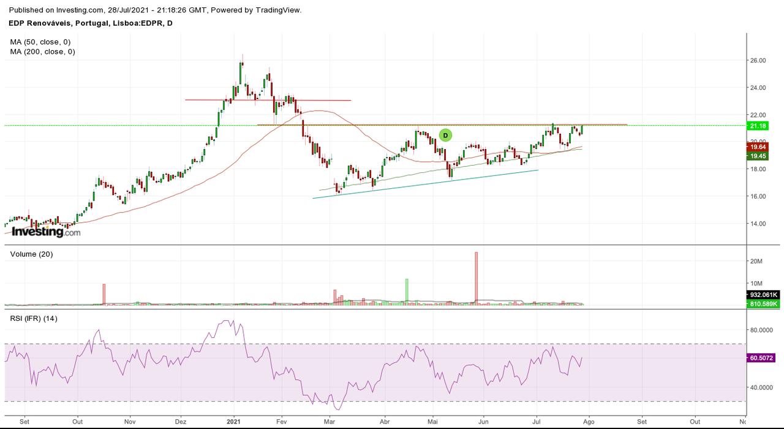Click the 26.00 price axis label

pos(758,61)
